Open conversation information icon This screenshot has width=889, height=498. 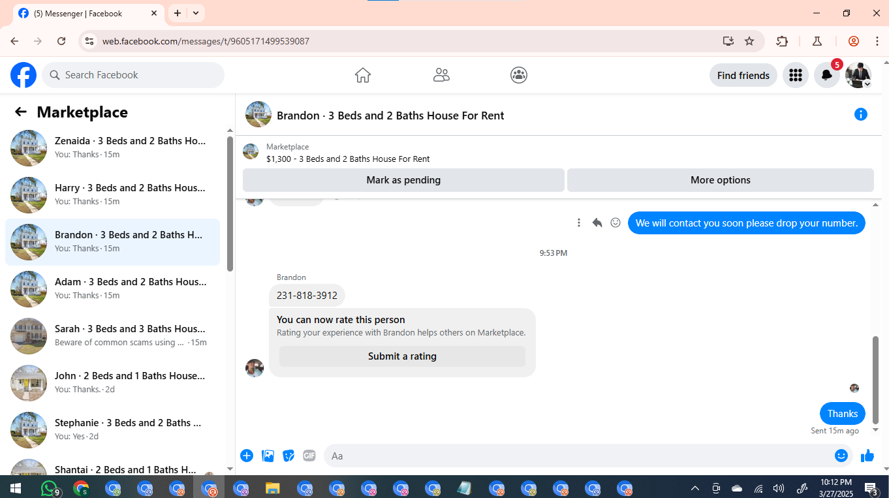pyautogui.click(x=861, y=115)
